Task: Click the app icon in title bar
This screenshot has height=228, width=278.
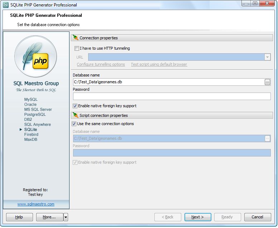Action: point(6,5)
